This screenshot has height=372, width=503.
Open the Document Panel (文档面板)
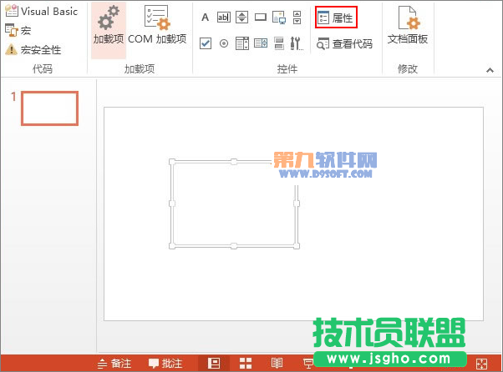click(x=408, y=26)
